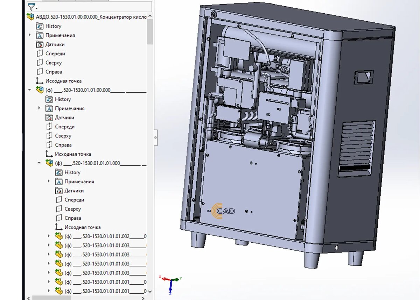Pick Спереди plane inside subassembly 01.01.00.000
420x300 pixels.
coord(60,127)
